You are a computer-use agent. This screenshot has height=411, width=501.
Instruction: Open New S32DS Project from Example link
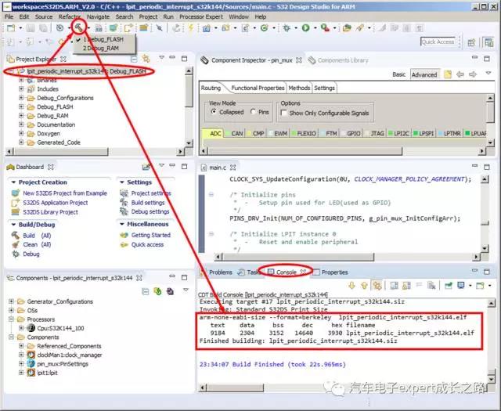point(64,193)
